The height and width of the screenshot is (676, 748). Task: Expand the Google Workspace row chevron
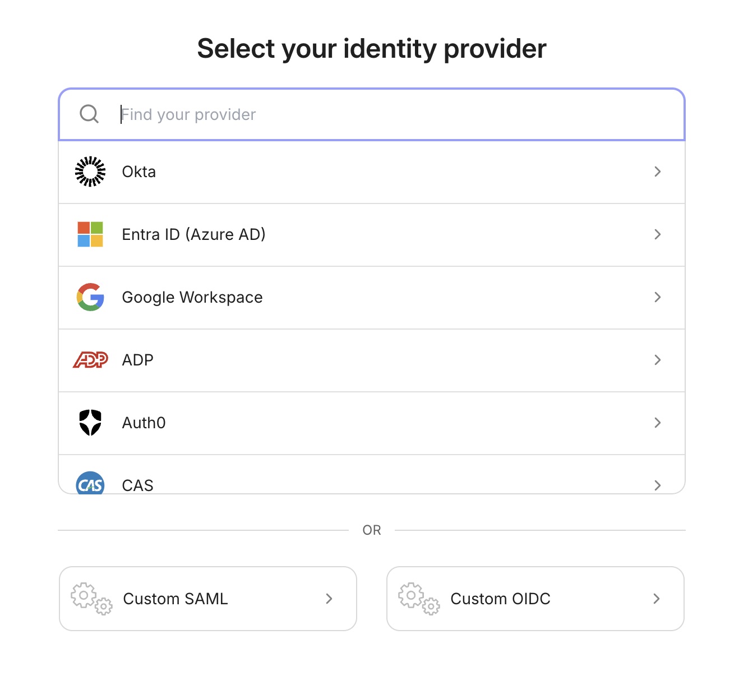click(657, 297)
